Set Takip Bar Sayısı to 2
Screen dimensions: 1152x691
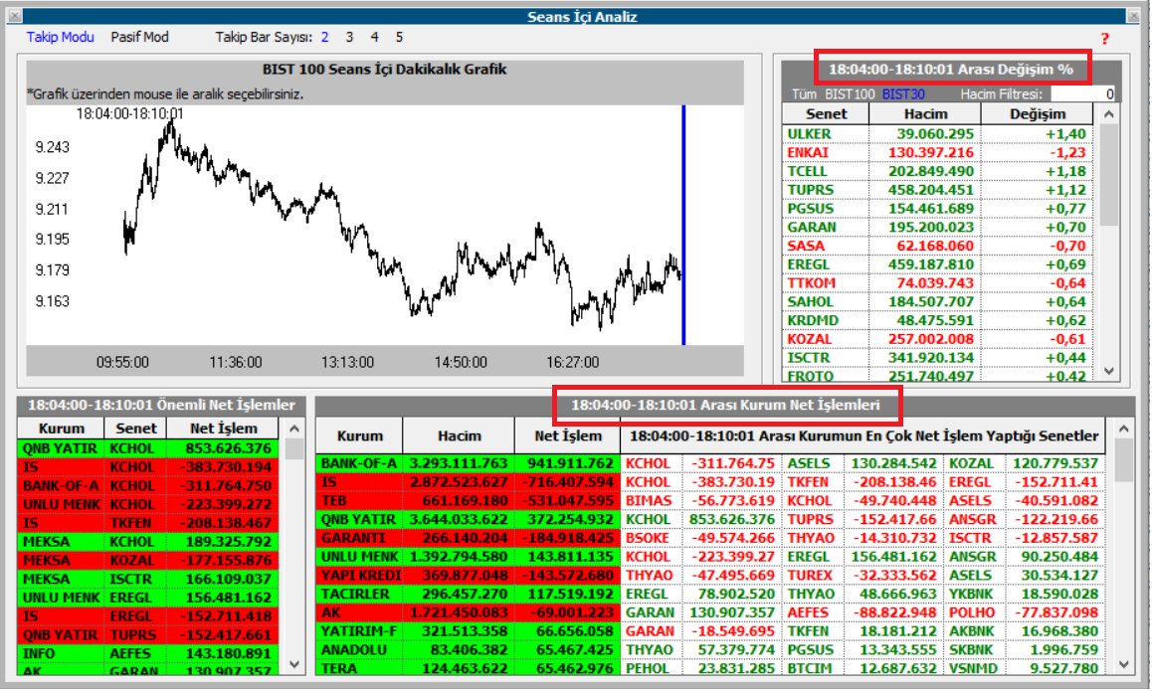pyautogui.click(x=324, y=37)
